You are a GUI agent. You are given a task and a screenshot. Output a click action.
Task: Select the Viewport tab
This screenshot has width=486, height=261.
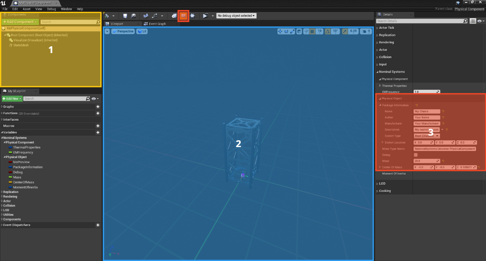click(117, 24)
